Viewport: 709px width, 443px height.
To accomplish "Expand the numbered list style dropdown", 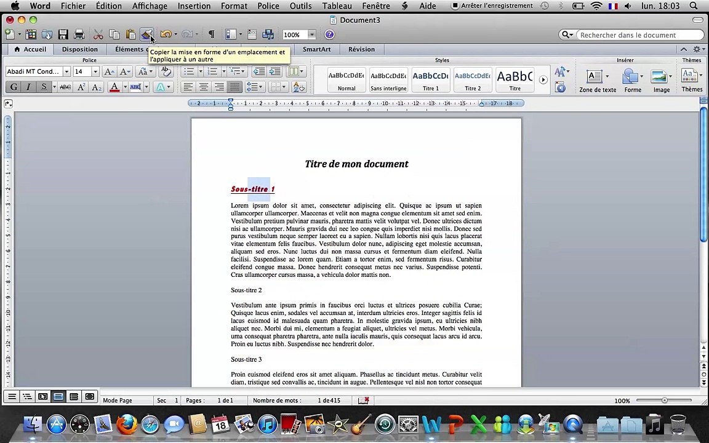I will (x=223, y=71).
